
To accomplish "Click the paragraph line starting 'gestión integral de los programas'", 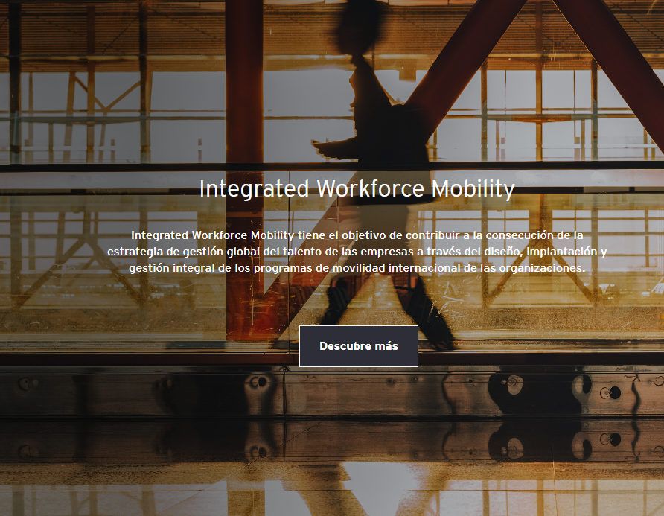I will click(x=357, y=268).
